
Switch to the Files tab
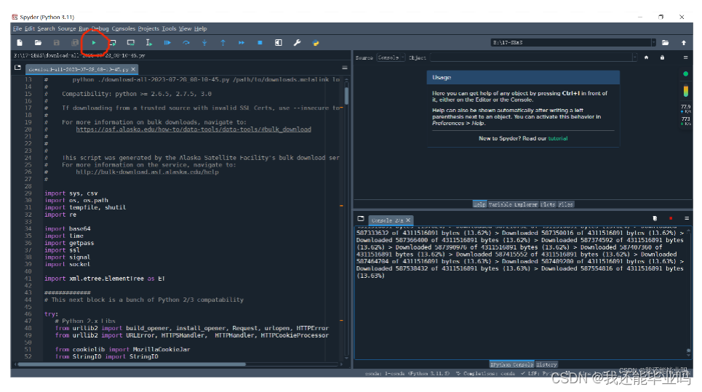click(565, 204)
